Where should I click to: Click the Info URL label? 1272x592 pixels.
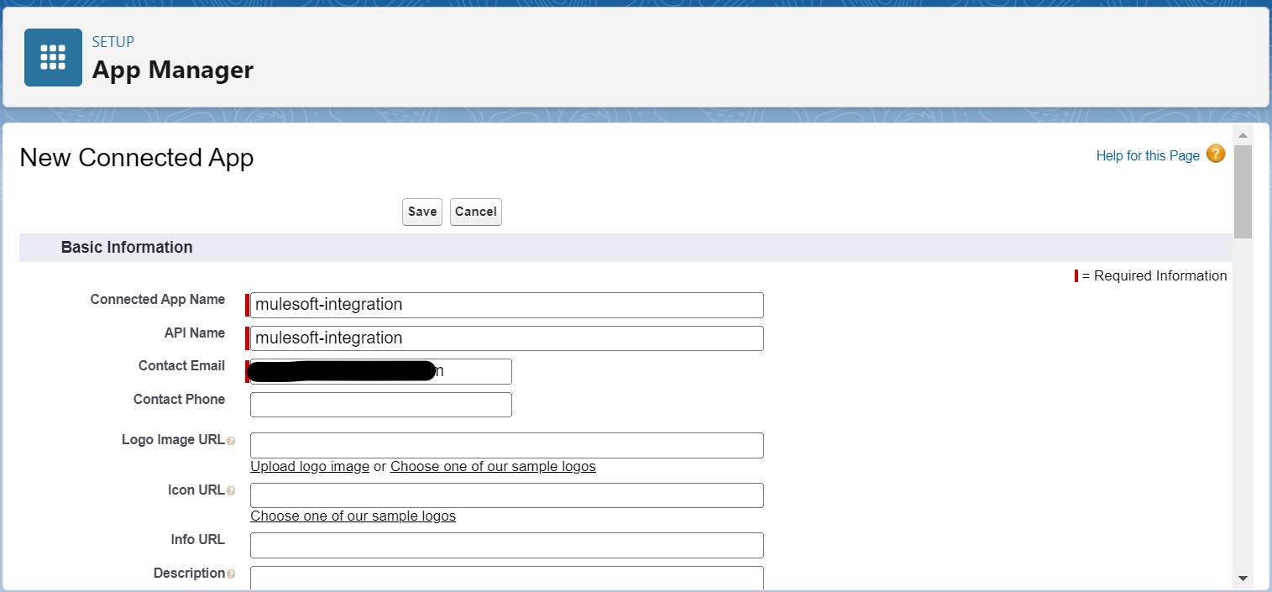tap(198, 539)
